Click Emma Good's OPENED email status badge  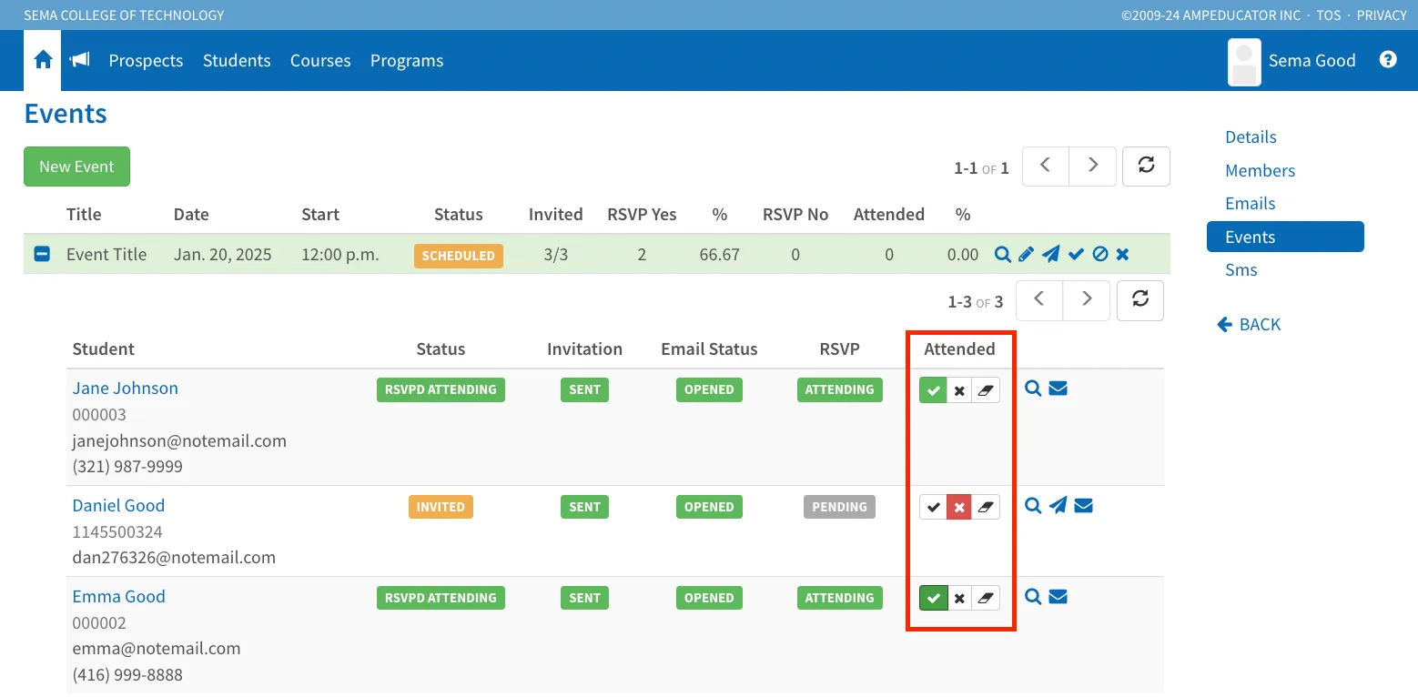[x=709, y=598]
